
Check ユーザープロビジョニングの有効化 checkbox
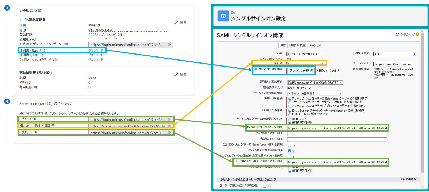point(265,186)
